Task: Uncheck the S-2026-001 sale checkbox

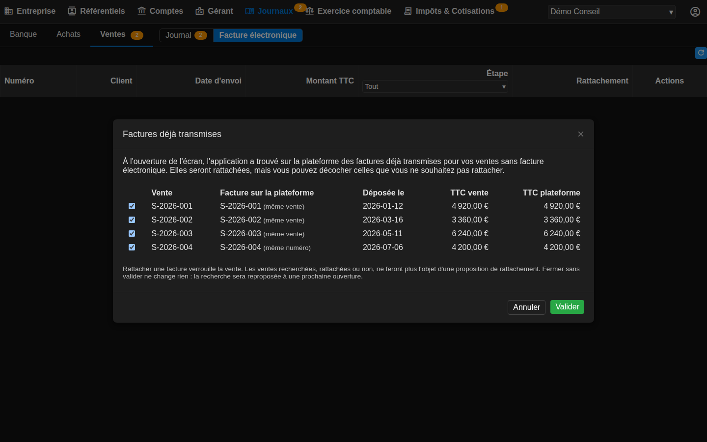Action: coord(132,206)
